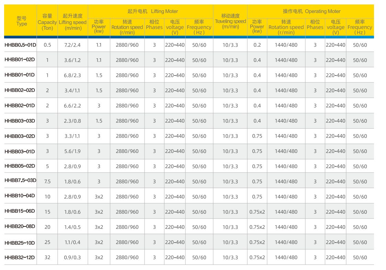
Task: Click capacity value 15
Action: click(x=47, y=212)
